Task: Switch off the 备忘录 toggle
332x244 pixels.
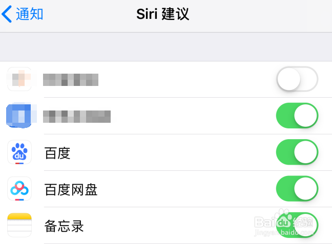Action: (297, 225)
